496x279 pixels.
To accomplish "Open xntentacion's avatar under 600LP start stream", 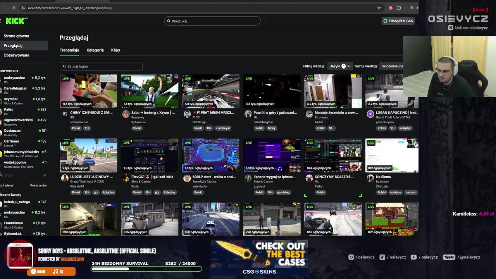I will point(187,178).
